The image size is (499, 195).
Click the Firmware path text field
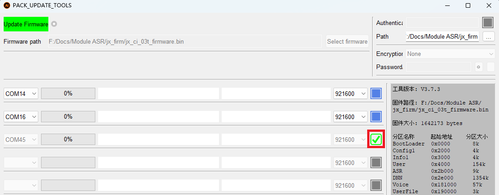(185, 41)
